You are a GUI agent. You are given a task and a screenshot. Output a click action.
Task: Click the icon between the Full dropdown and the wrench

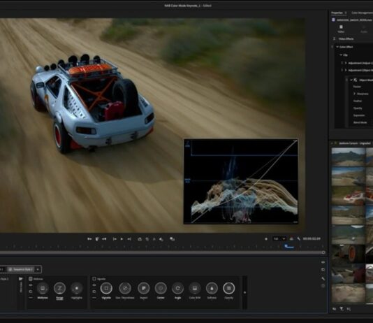[x=291, y=238]
